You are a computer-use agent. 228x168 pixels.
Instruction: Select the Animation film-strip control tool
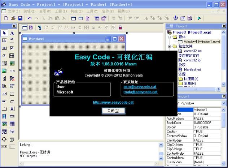(x=4, y=116)
